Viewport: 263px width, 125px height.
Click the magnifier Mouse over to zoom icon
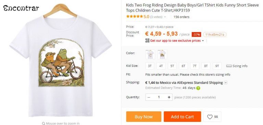pos(43,124)
